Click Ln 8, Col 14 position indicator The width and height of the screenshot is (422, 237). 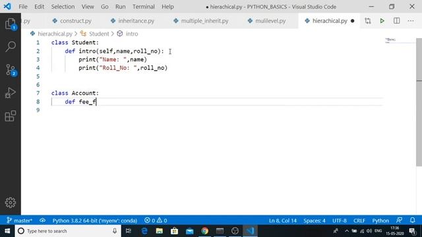tap(283, 221)
